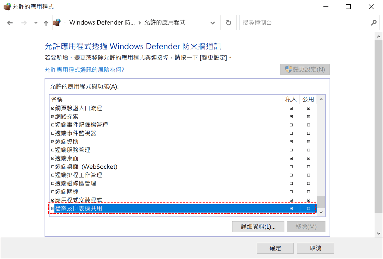Refresh the control panel page
383x259 pixels.
coord(228,23)
